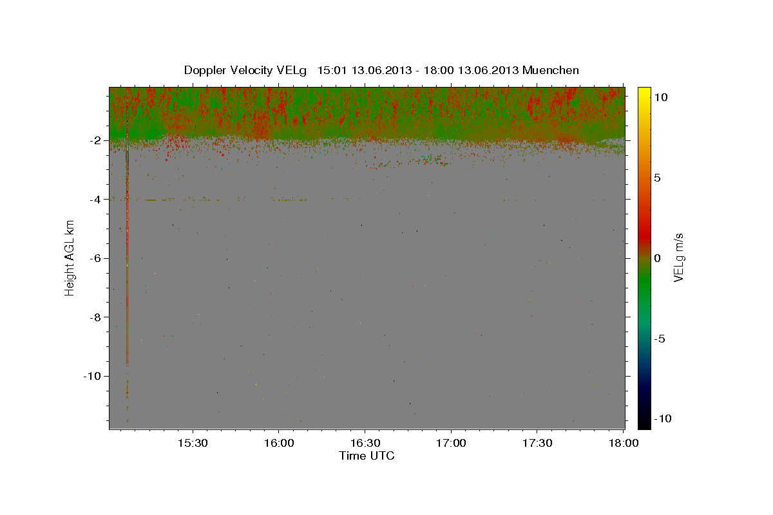This screenshot has width=773, height=515.
Task: Click the Time UTC axis label
Action: 367,456
